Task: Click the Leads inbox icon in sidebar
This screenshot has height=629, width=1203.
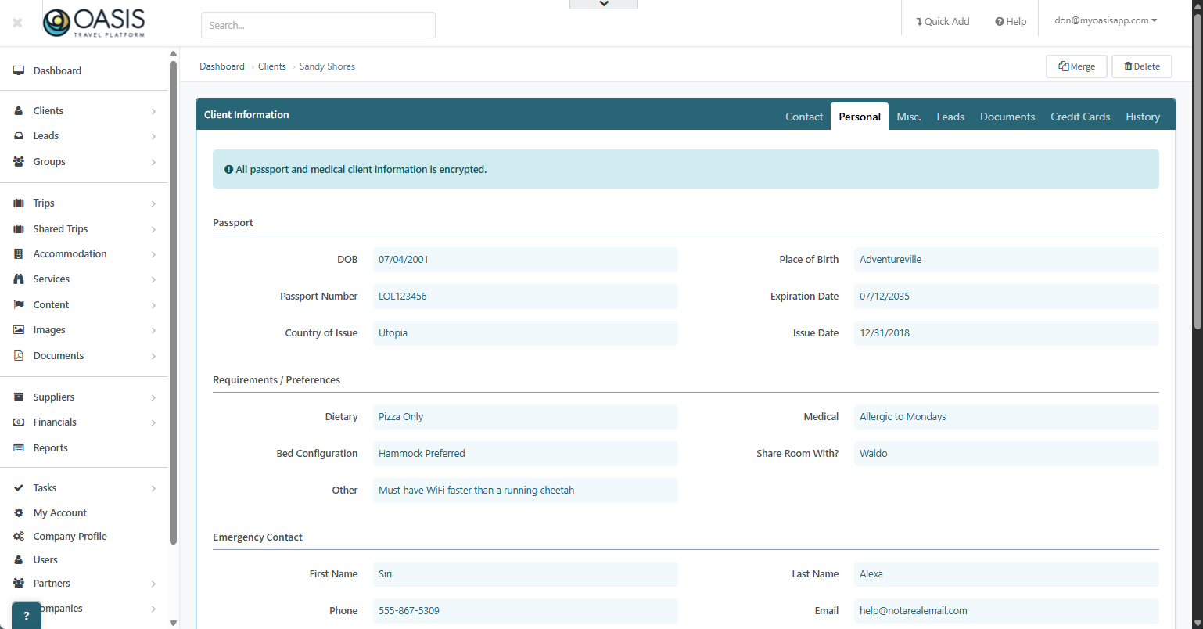Action: pyautogui.click(x=19, y=136)
